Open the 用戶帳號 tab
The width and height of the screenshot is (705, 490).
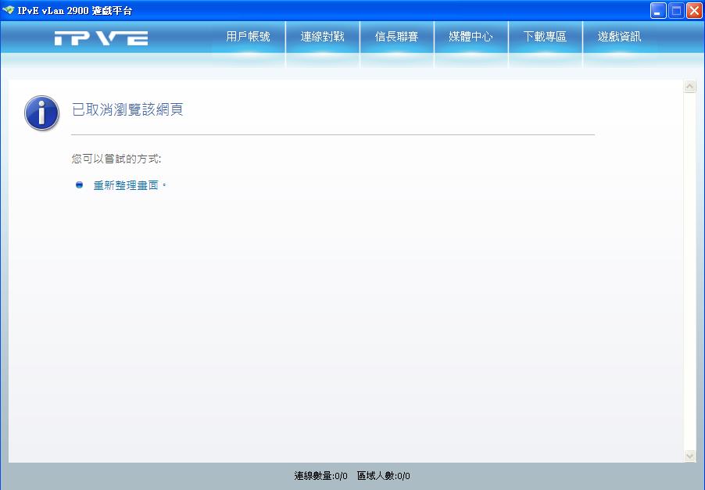tap(248, 37)
